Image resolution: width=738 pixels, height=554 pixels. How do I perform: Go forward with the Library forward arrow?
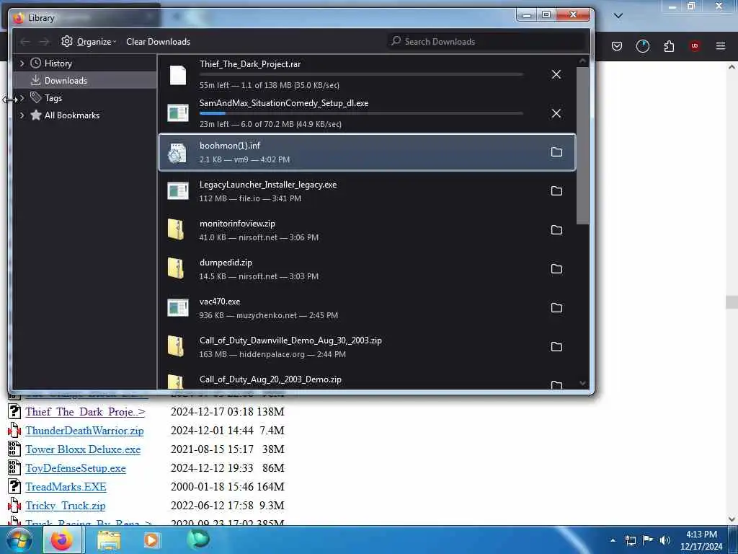coord(44,42)
